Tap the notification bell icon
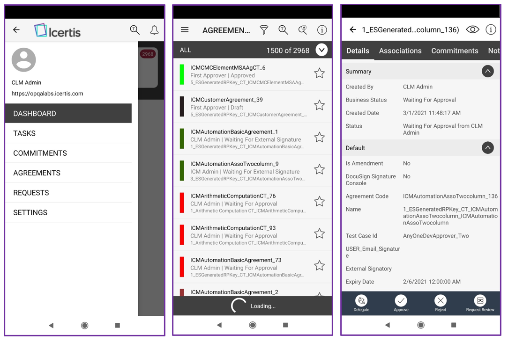Image resolution: width=508 pixels, height=342 pixels. (x=154, y=30)
